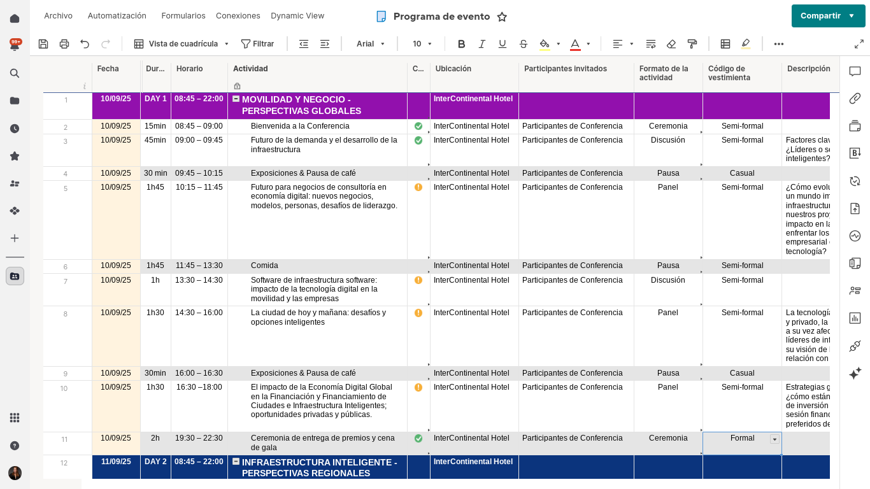Open dress code dropdown in Formal cell
The image size is (870, 489).
point(774,439)
